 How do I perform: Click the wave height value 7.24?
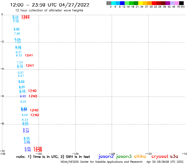click(20, 63)
